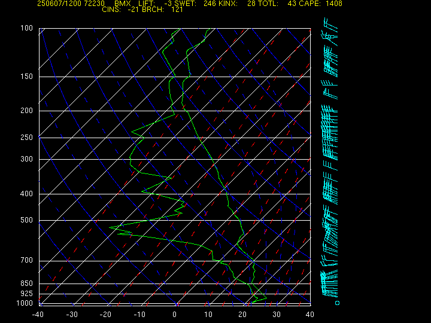Image resolution: width=431 pixels, height=323 pixels.
Task: Click the -10 temperature axis label
Action: pyautogui.click(x=139, y=315)
